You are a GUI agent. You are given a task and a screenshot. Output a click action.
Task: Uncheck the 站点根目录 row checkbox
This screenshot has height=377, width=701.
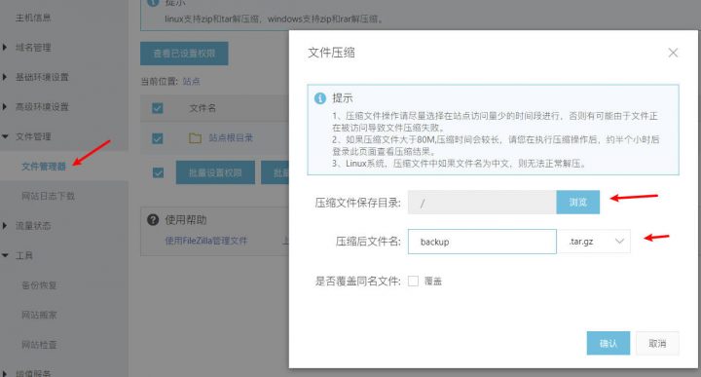click(158, 138)
